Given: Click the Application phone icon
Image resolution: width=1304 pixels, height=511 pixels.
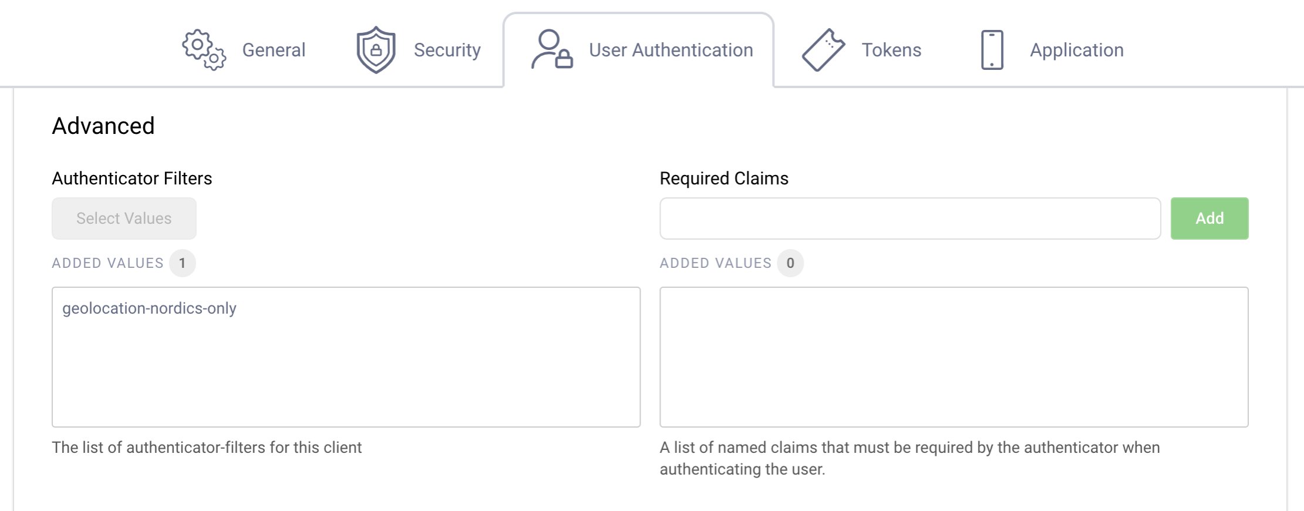Looking at the screenshot, I should [992, 50].
